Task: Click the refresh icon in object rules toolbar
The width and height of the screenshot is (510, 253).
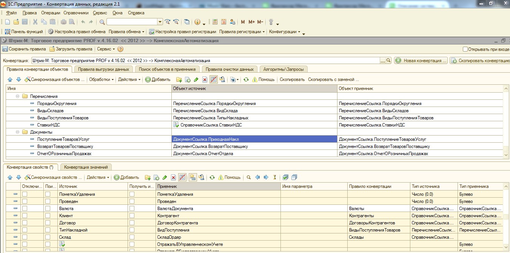Action: [x=246, y=79]
